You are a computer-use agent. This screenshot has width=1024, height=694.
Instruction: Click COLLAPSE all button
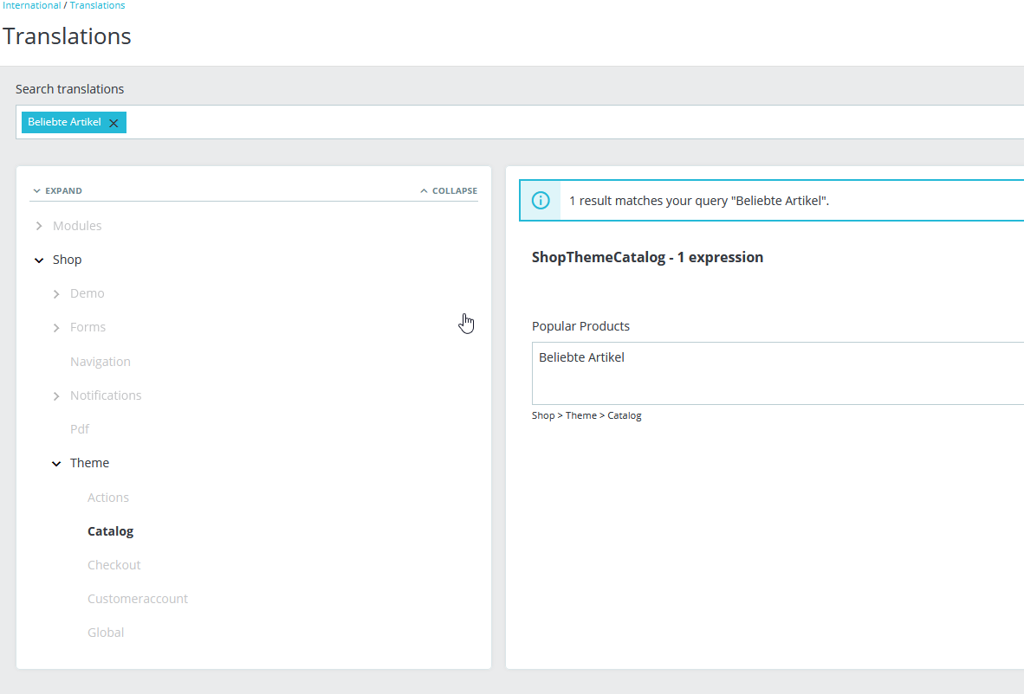449,190
